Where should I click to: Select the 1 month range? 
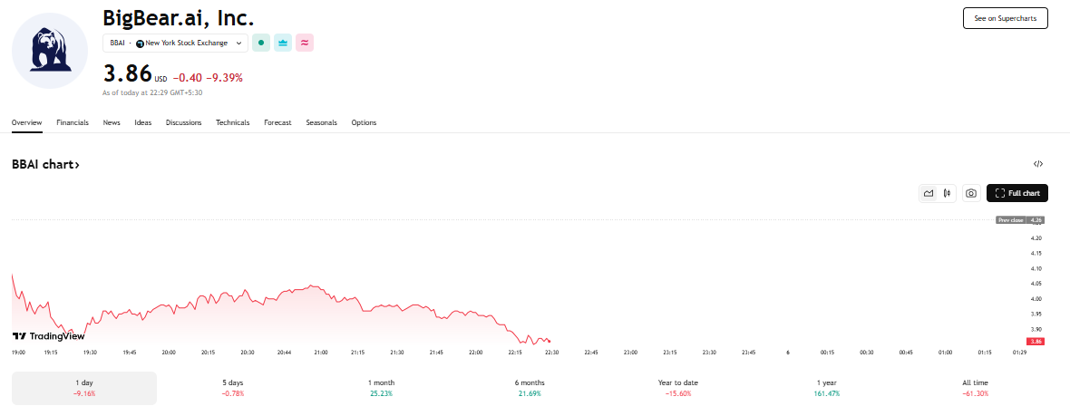[381, 388]
